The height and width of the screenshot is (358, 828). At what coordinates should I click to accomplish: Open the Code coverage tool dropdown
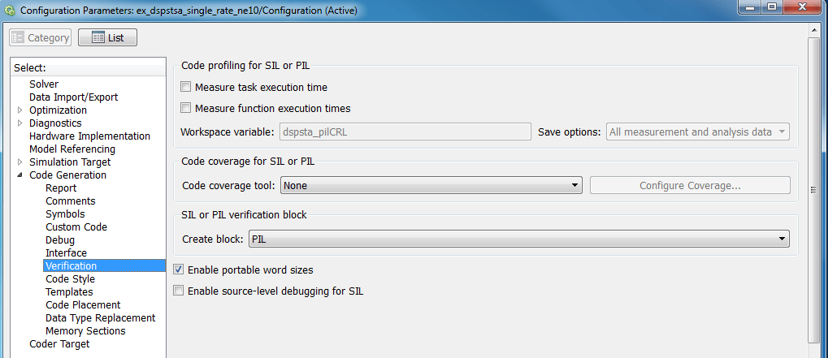(431, 186)
